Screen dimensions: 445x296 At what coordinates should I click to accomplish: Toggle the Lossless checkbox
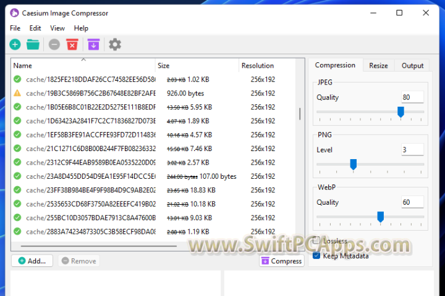316,240
